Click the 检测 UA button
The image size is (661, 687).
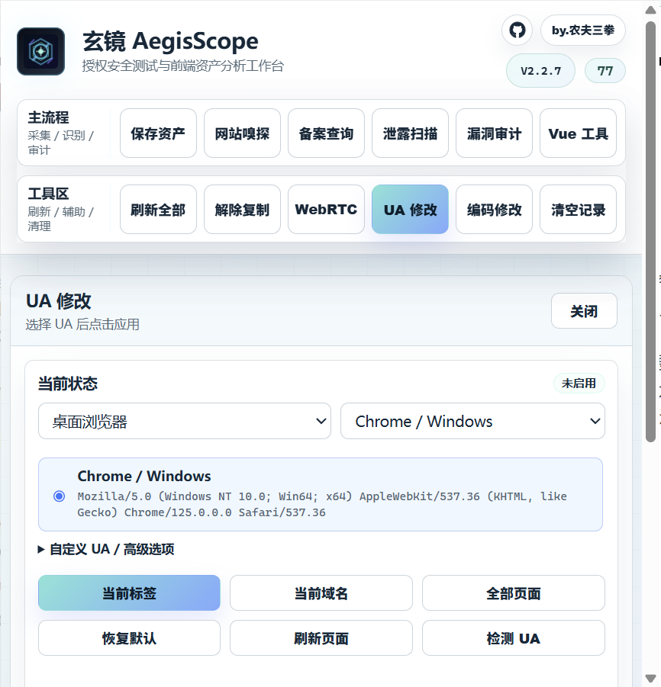click(514, 638)
